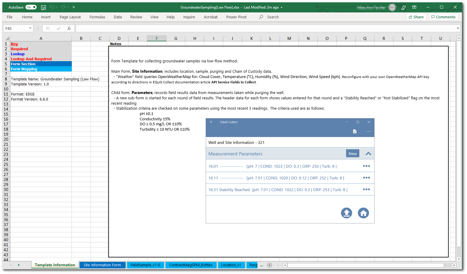
Task: Open Ribbon Display Options icon
Action: 414,7
